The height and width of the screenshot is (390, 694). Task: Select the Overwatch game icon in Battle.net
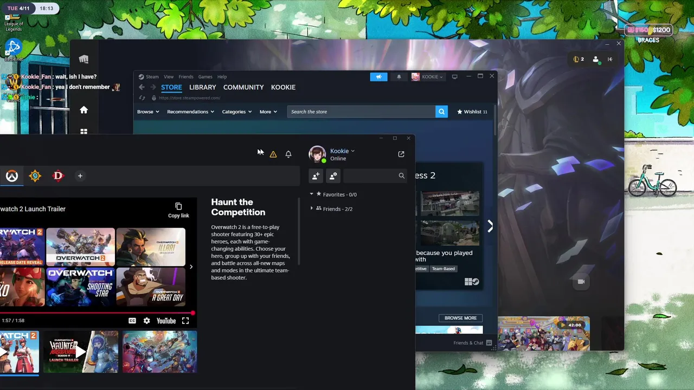pyautogui.click(x=12, y=176)
